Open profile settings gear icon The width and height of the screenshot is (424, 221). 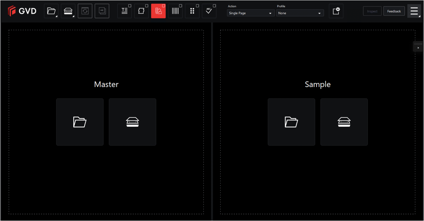tap(336, 11)
